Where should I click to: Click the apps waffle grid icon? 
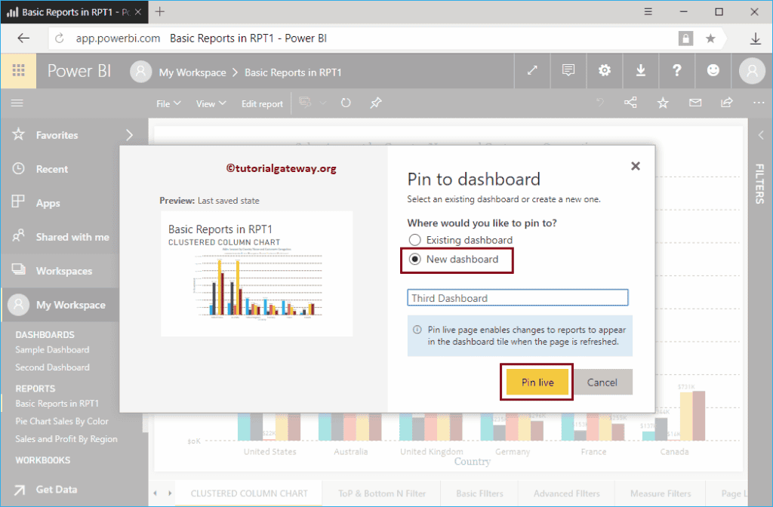click(18, 70)
